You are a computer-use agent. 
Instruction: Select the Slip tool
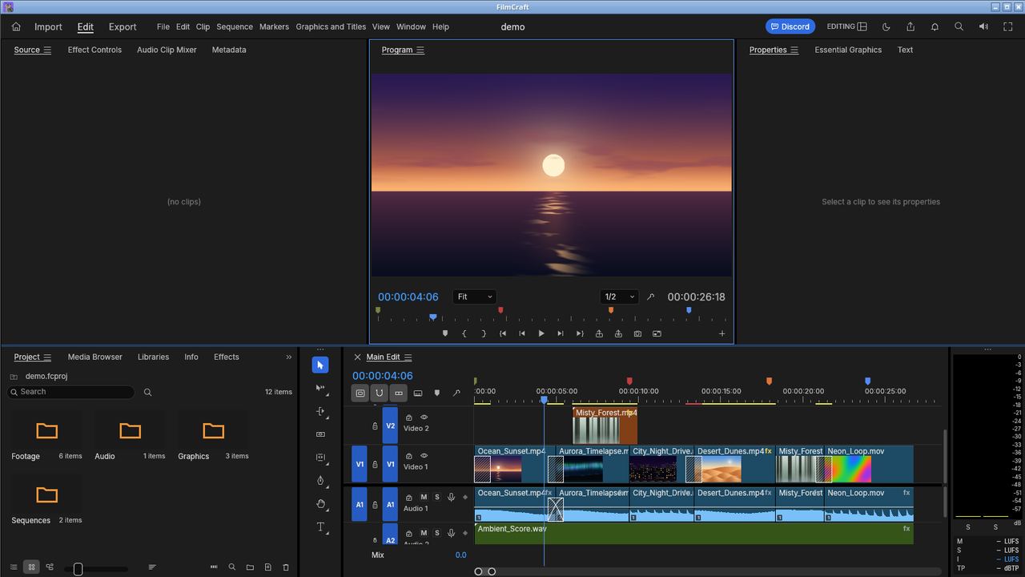[x=320, y=458]
